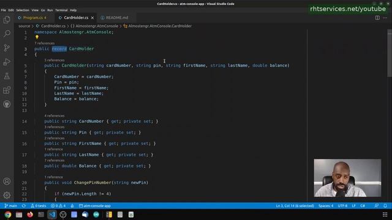Open the Extensions view
This screenshot has width=392, height=220.
[x=7, y=90]
